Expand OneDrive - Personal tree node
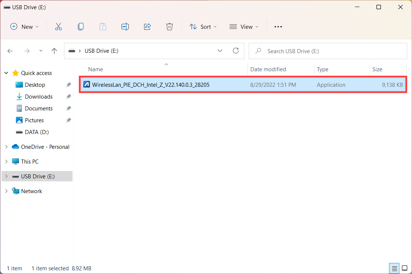Viewport: 412px width, 274px height. click(6, 147)
